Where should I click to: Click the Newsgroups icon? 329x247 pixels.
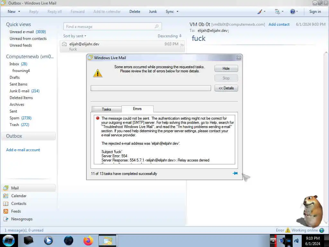point(6,219)
